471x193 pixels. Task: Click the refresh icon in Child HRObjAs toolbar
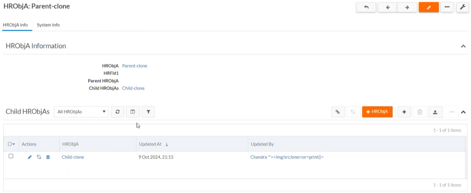[117, 112]
